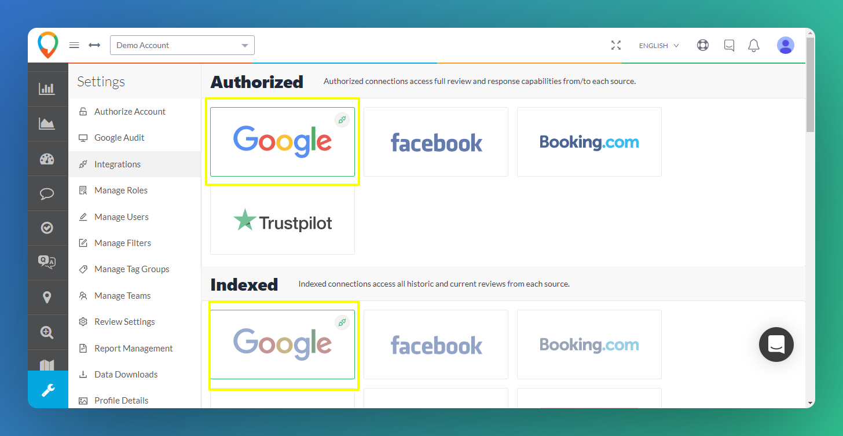Screen dimensions: 843x436
Task: Enter fullscreen with the expand icon
Action: (616, 45)
